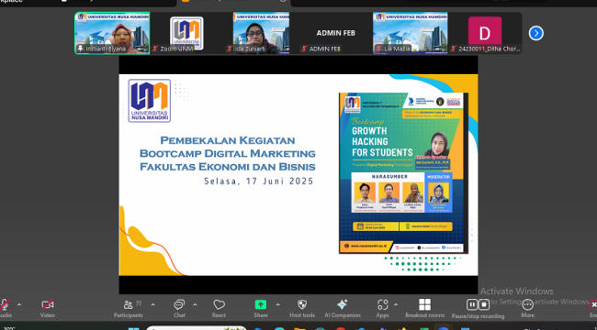This screenshot has height=330, width=597.
Task: Expand share options arrow beside Share
Action: (x=278, y=304)
